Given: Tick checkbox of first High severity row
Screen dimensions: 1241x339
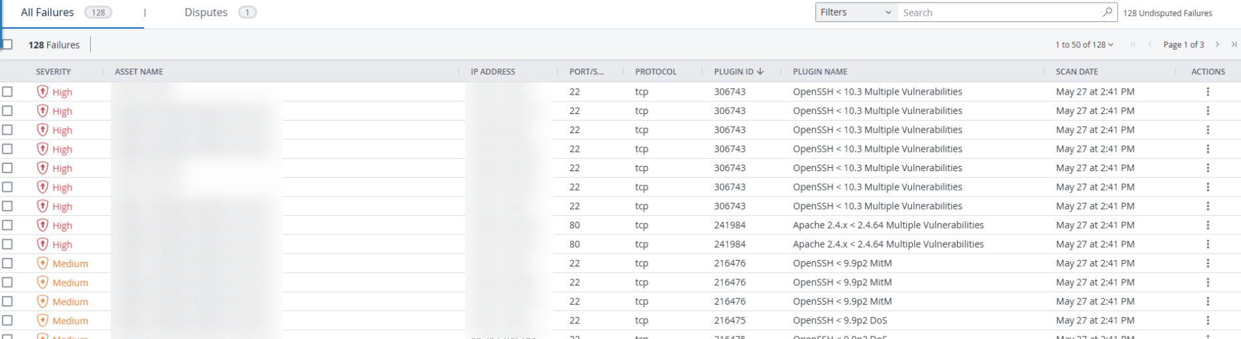Looking at the screenshot, I should click(7, 92).
